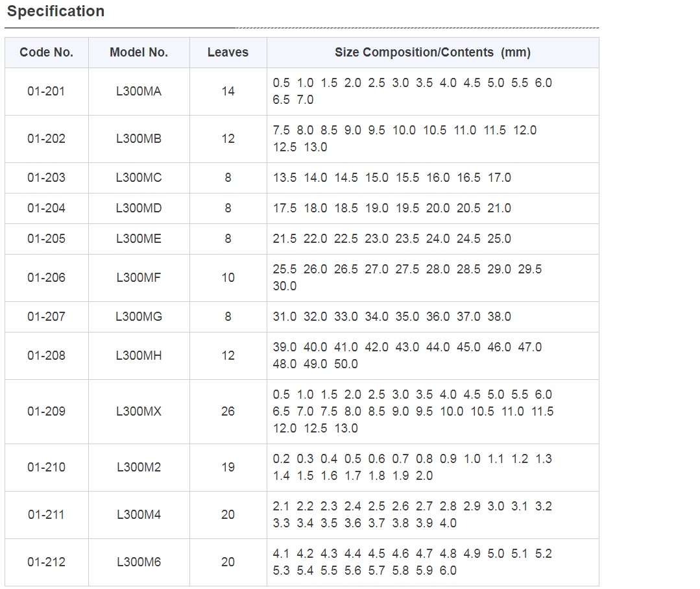Click the Size Composition/Contents column header
The width and height of the screenshot is (700, 589).
(x=432, y=53)
